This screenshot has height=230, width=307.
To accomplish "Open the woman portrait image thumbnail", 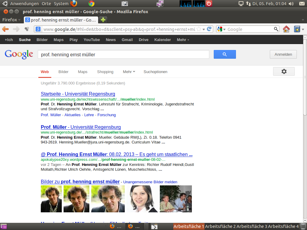I will pos(142,199).
